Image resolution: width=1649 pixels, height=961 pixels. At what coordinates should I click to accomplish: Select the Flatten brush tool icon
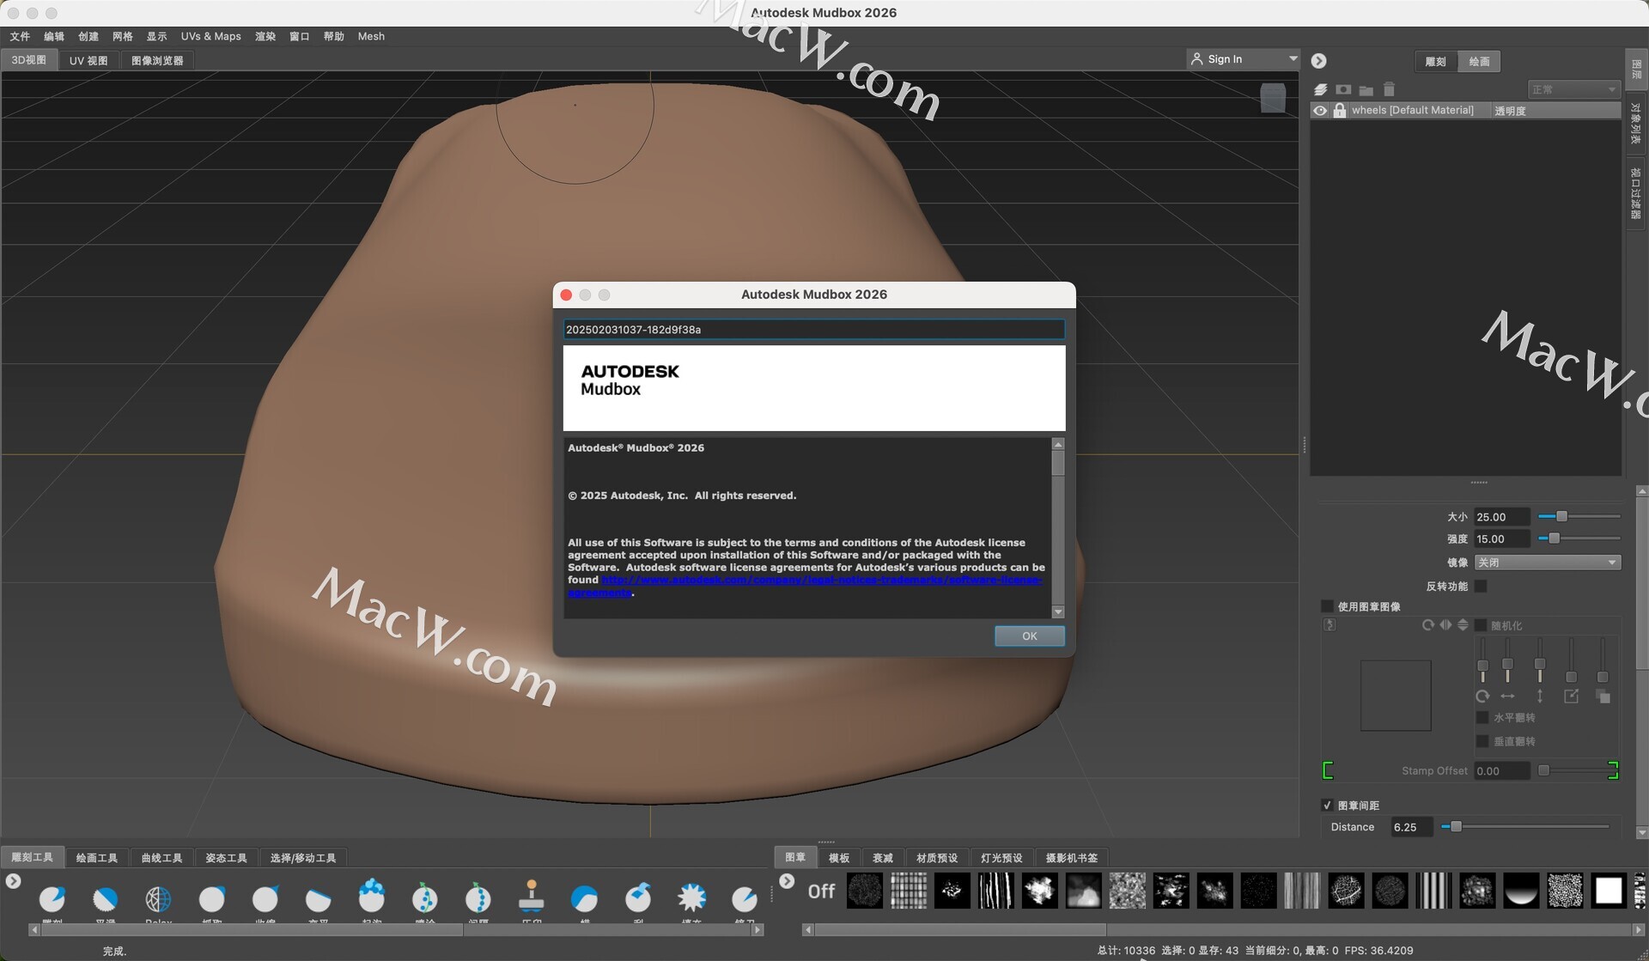click(x=319, y=898)
